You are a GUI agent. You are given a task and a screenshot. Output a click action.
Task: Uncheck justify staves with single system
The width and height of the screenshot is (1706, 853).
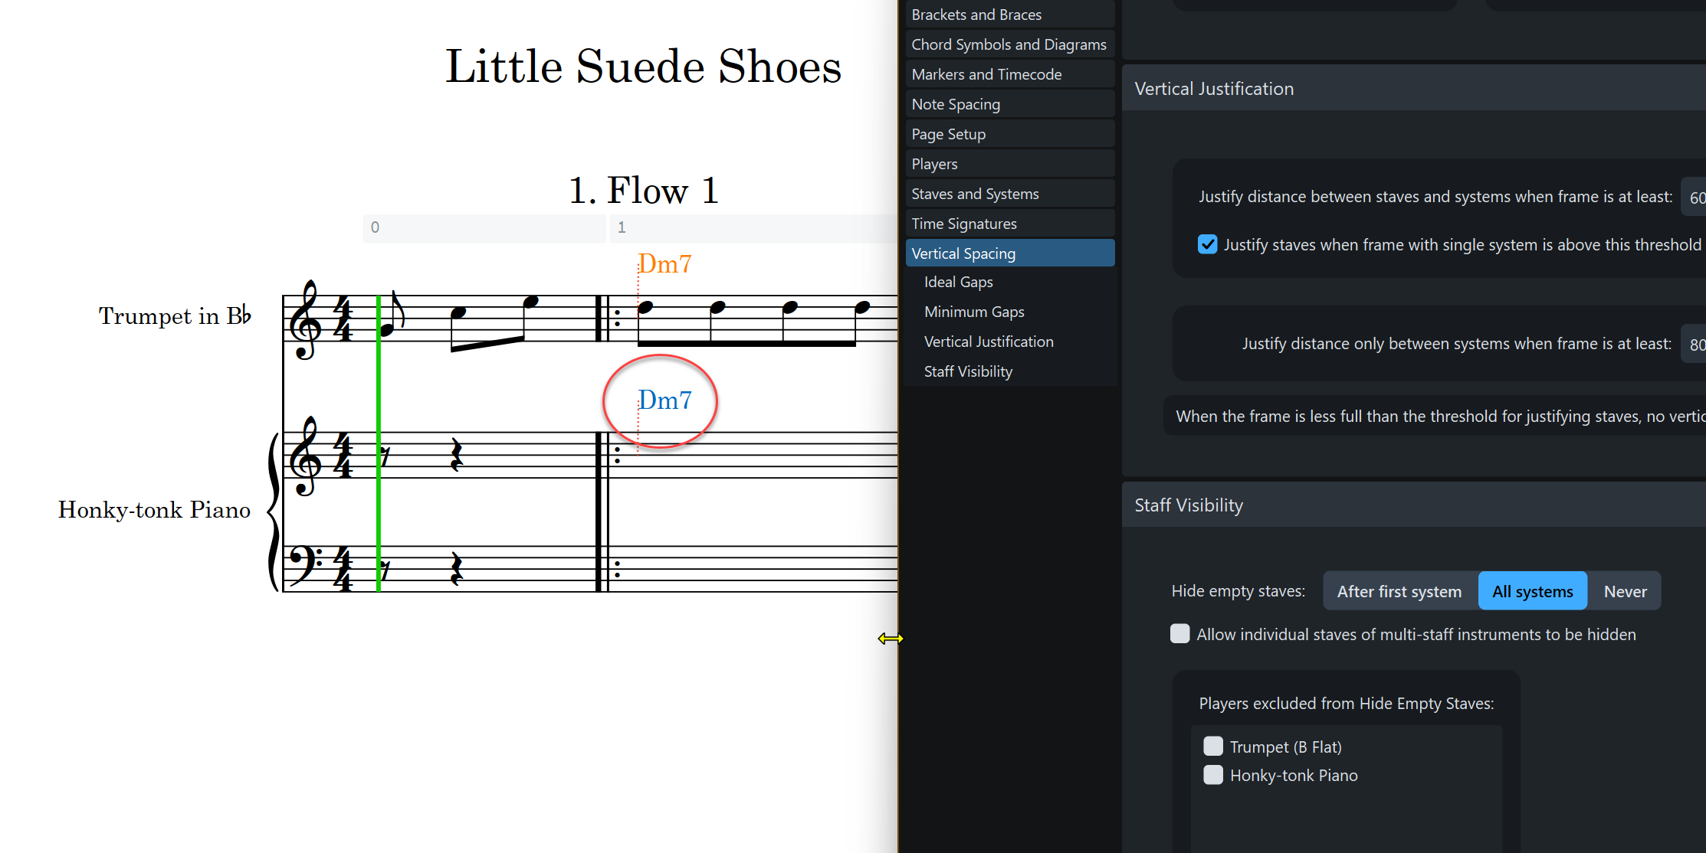pos(1207,244)
